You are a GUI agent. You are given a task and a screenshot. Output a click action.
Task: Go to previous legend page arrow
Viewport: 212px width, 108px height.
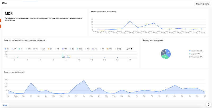point(127,49)
